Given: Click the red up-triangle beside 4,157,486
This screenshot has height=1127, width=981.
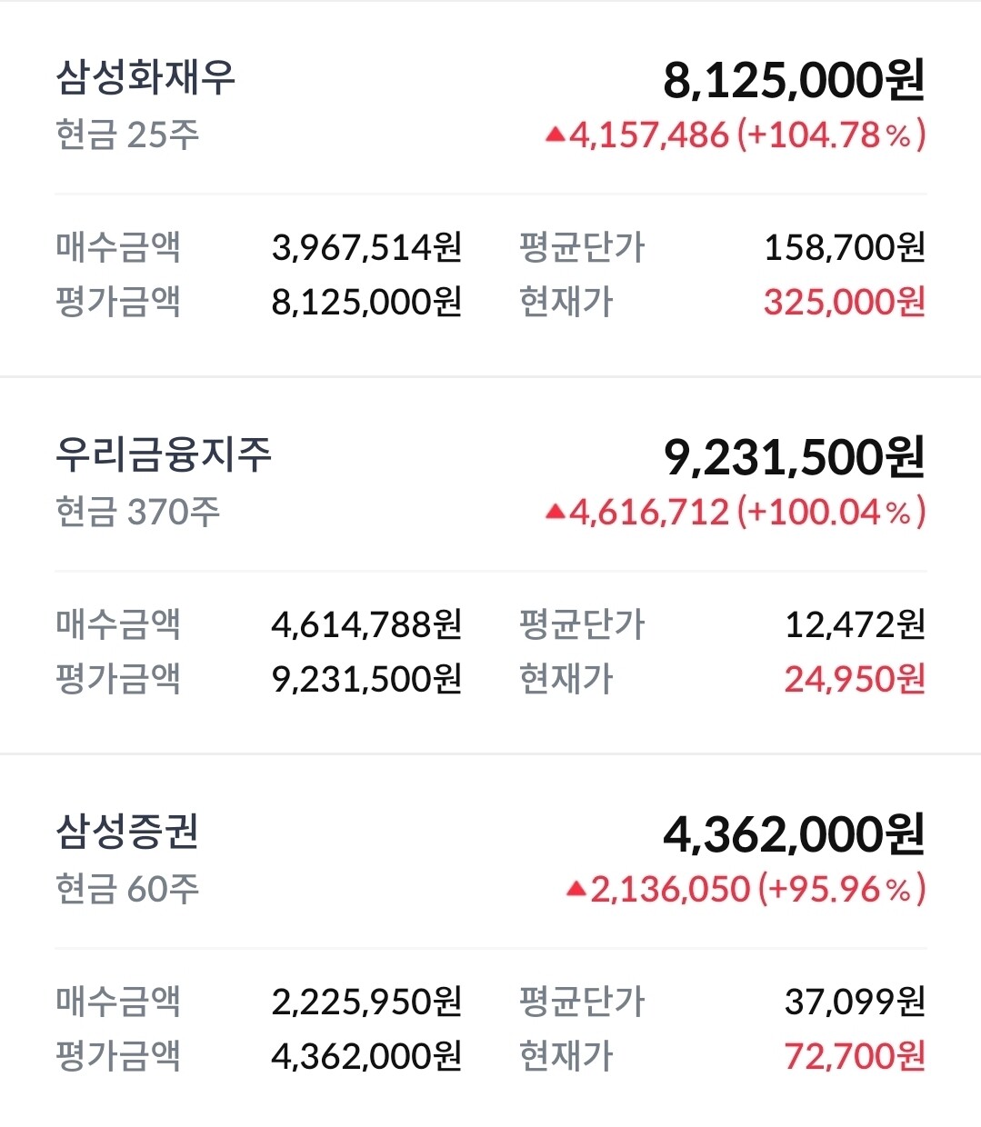Looking at the screenshot, I should [x=556, y=135].
